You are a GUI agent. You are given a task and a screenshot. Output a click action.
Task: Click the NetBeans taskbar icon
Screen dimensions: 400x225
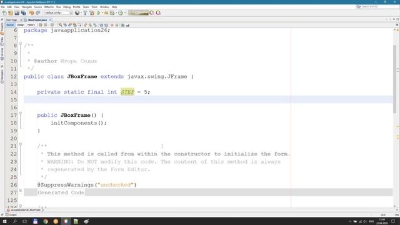(x=66, y=221)
